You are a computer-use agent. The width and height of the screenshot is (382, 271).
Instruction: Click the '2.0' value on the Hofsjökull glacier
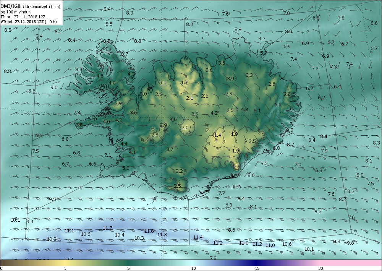[185, 127]
